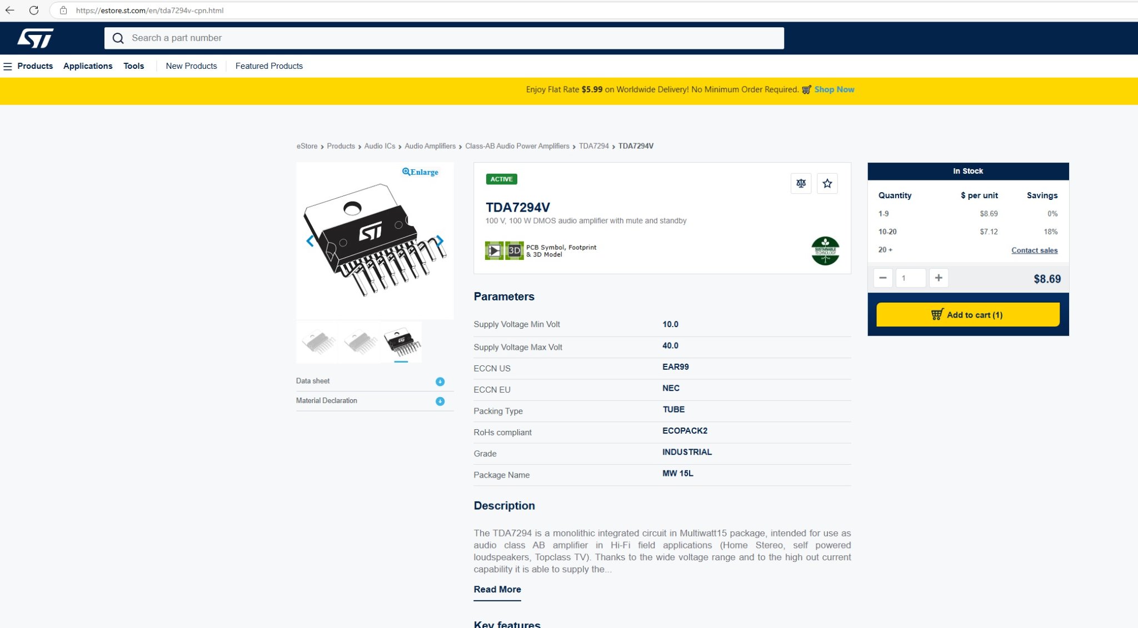Reload the page with the refresh icon
The width and height of the screenshot is (1138, 628).
coord(34,10)
